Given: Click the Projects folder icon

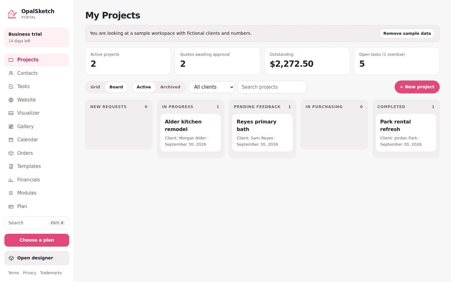Looking at the screenshot, I should click(11, 60).
